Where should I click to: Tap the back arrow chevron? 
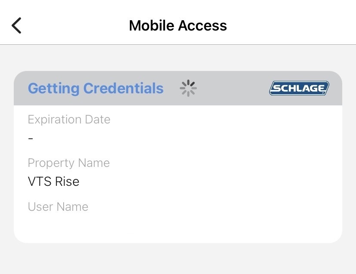coord(16,26)
